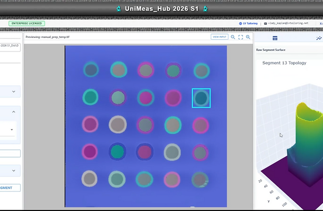
Task: Click the ENTERPRISE LICENSED badge
Action: click(x=27, y=23)
